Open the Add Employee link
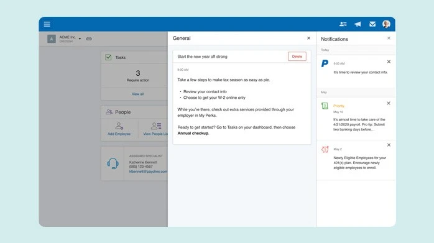The width and height of the screenshot is (434, 243). [119, 134]
